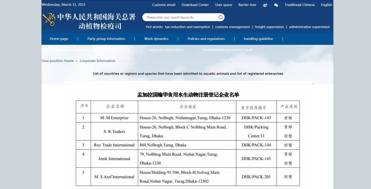Click column header 企业地址
This screenshot has width=371, height=189.
(x=188, y=107)
